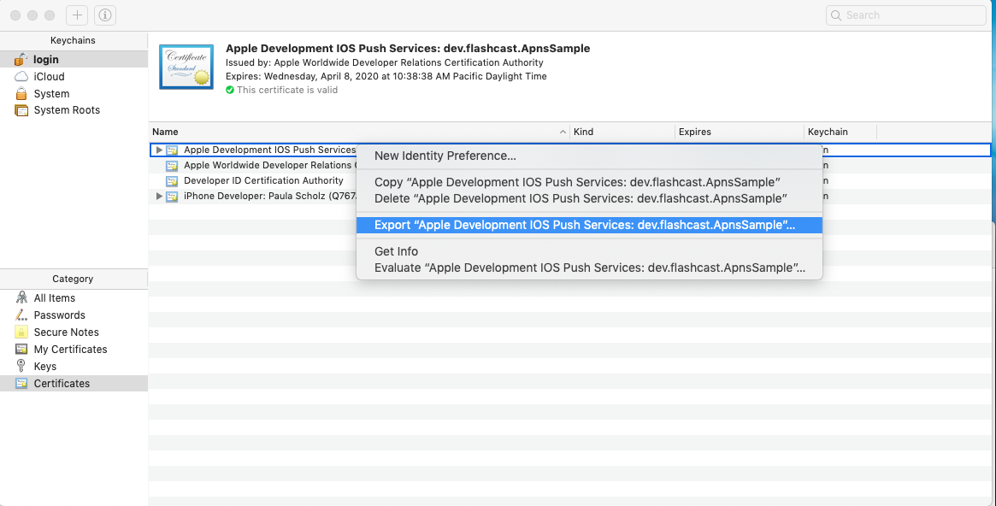Click the Apple Worldwide Developer Relations certificate icon
996x506 pixels.
(x=172, y=166)
